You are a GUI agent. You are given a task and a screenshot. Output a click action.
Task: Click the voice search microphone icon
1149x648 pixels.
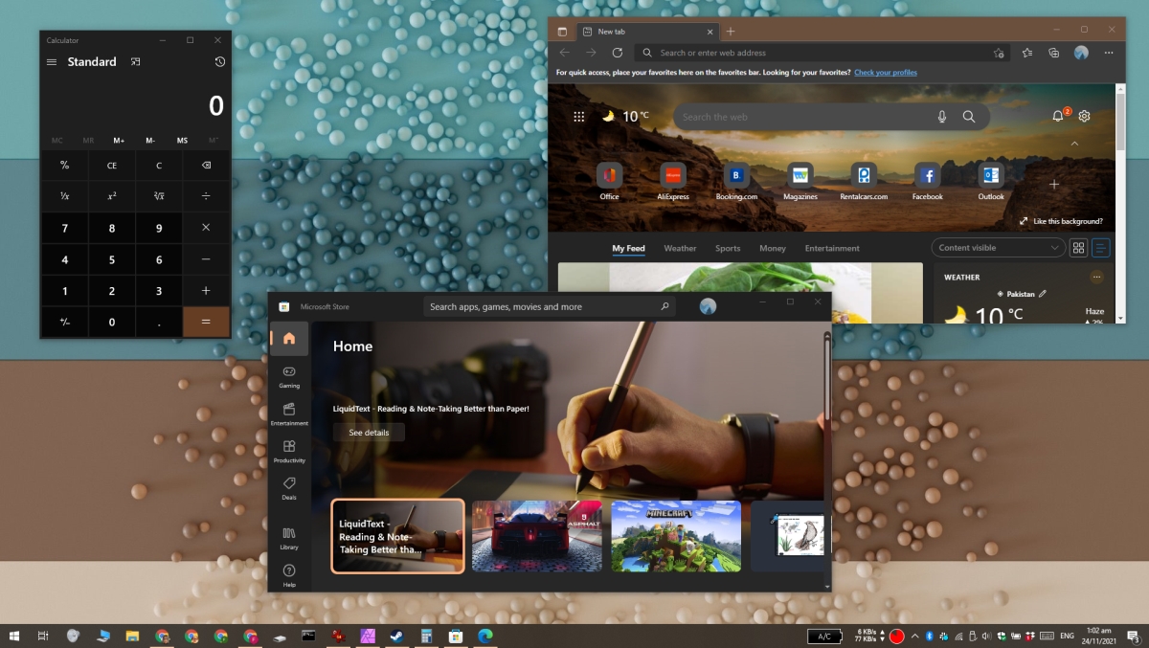942,117
